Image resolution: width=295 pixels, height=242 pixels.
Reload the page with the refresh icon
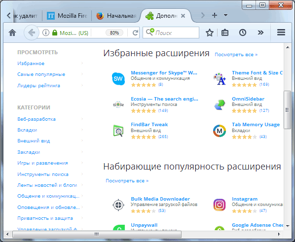click(135, 33)
